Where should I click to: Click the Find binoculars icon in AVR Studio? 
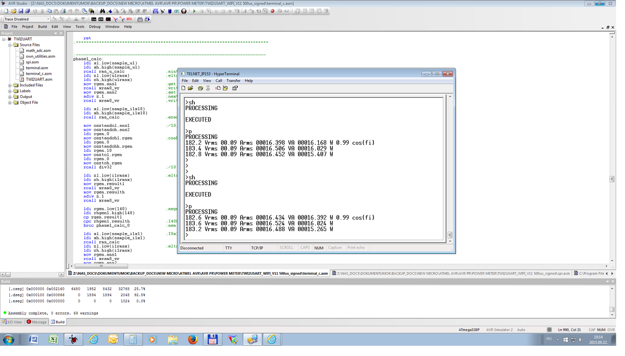point(103,11)
